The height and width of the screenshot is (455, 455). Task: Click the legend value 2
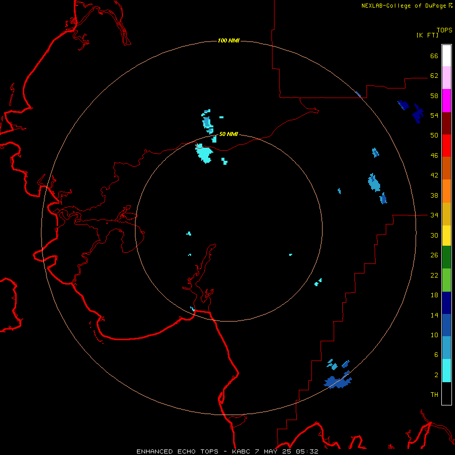(x=436, y=375)
